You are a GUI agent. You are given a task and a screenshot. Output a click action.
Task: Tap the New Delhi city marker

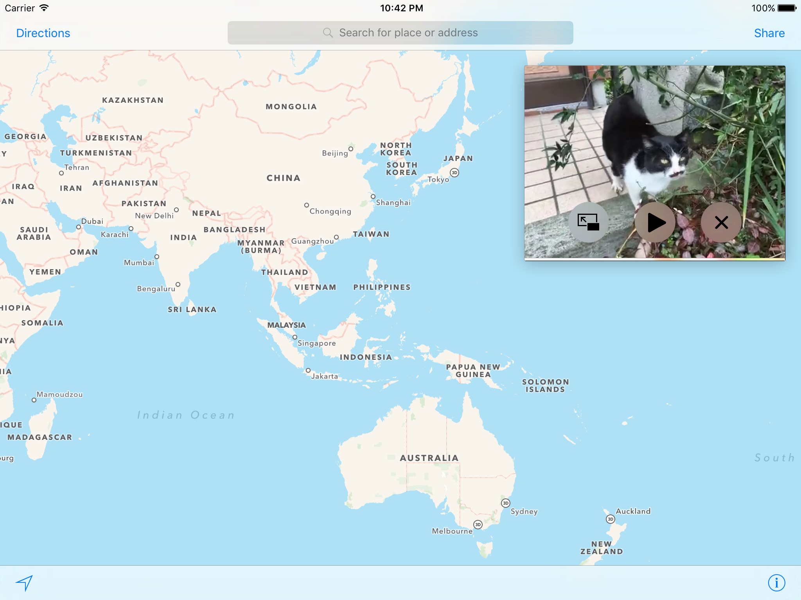[176, 210]
